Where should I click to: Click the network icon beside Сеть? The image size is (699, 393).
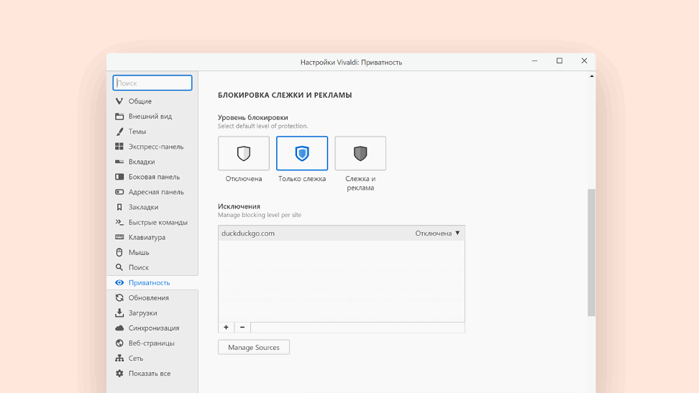tap(119, 359)
